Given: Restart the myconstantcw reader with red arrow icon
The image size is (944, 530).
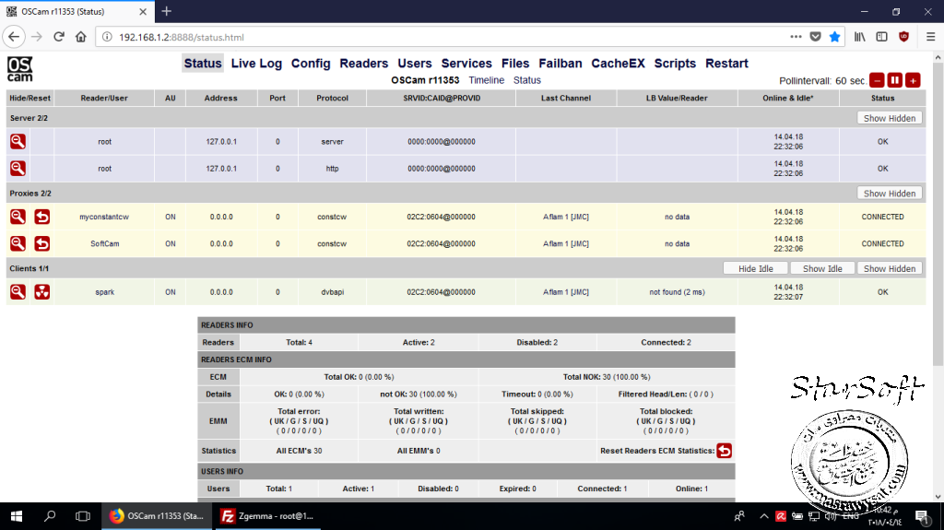Looking at the screenshot, I should pyautogui.click(x=42, y=217).
